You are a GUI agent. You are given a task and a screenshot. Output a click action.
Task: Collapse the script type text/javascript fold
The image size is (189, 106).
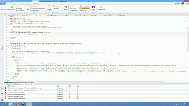[x=9, y=31]
